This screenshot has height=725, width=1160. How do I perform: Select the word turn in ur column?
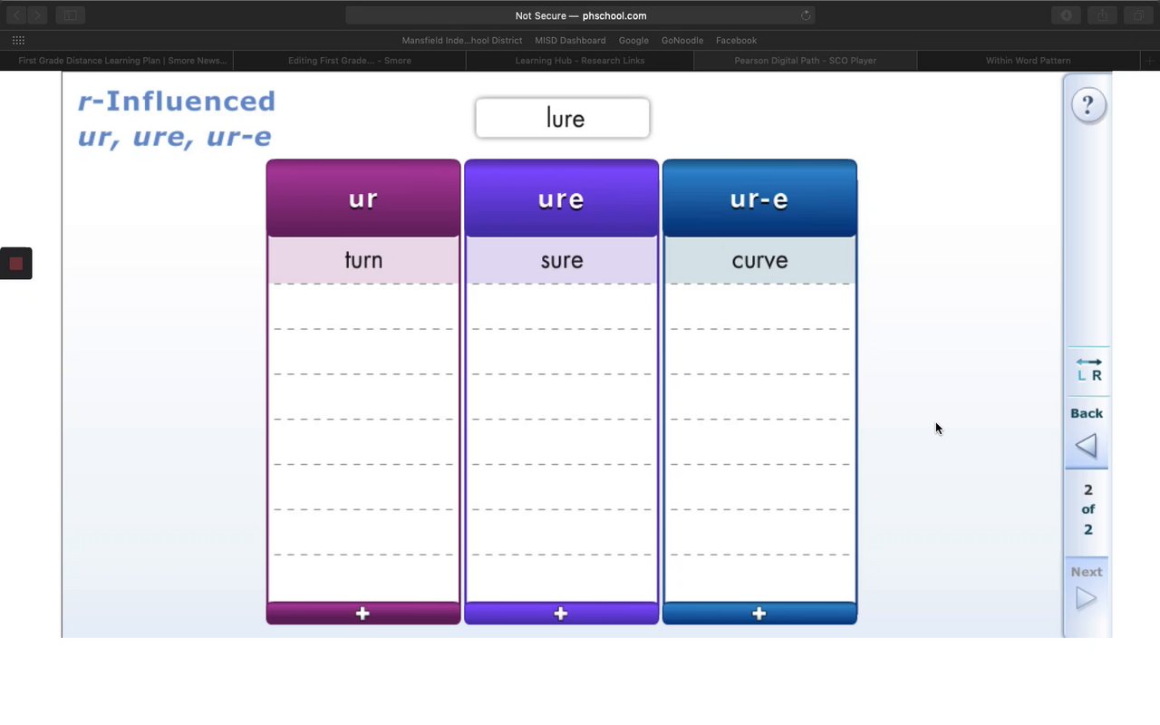363,260
